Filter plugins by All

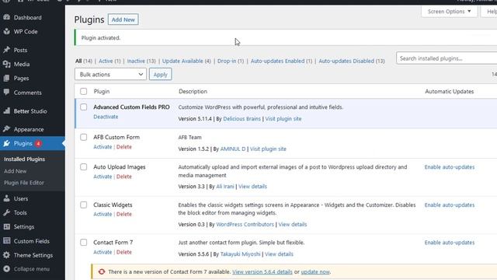tap(78, 61)
